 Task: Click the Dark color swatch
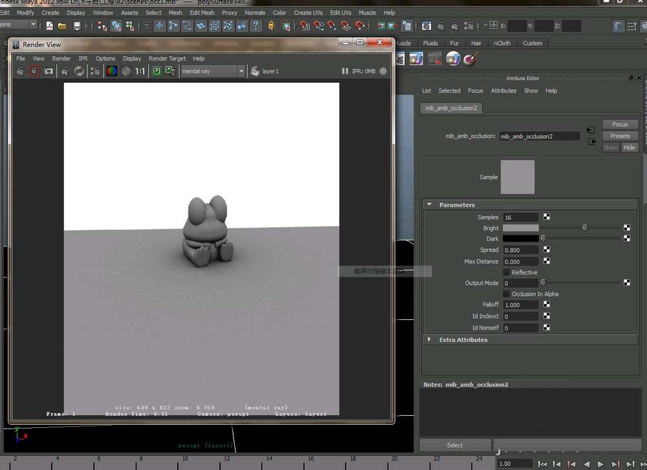[520, 239]
